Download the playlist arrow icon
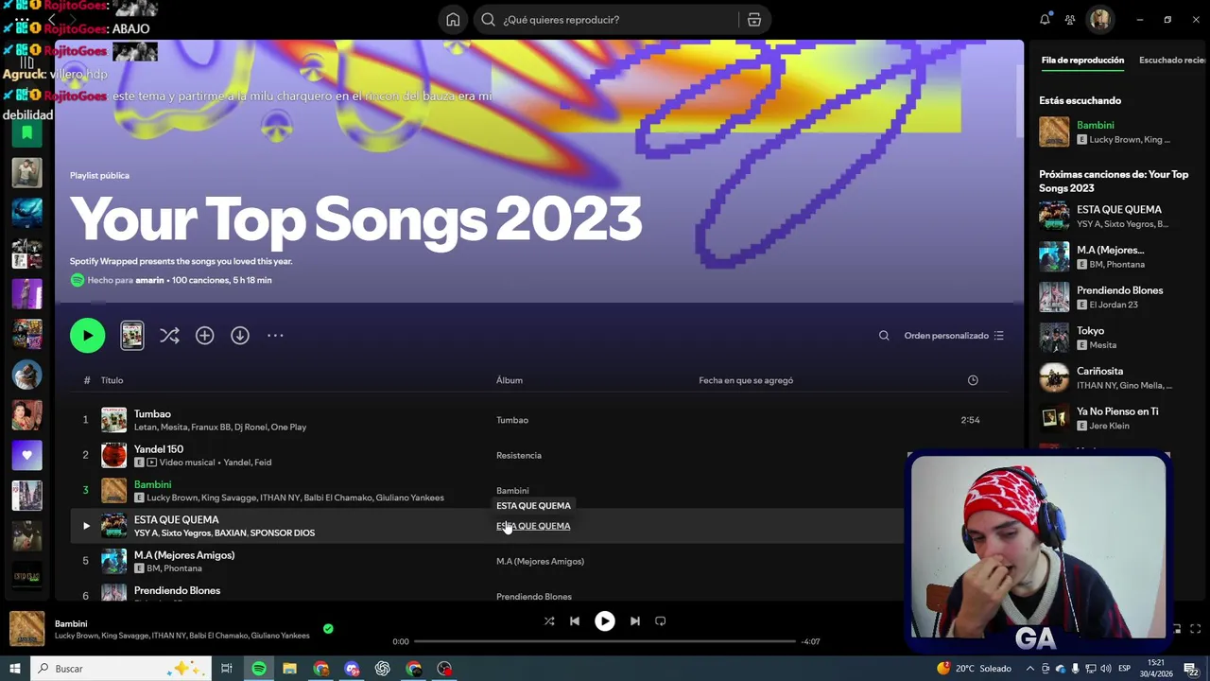 pyautogui.click(x=240, y=336)
